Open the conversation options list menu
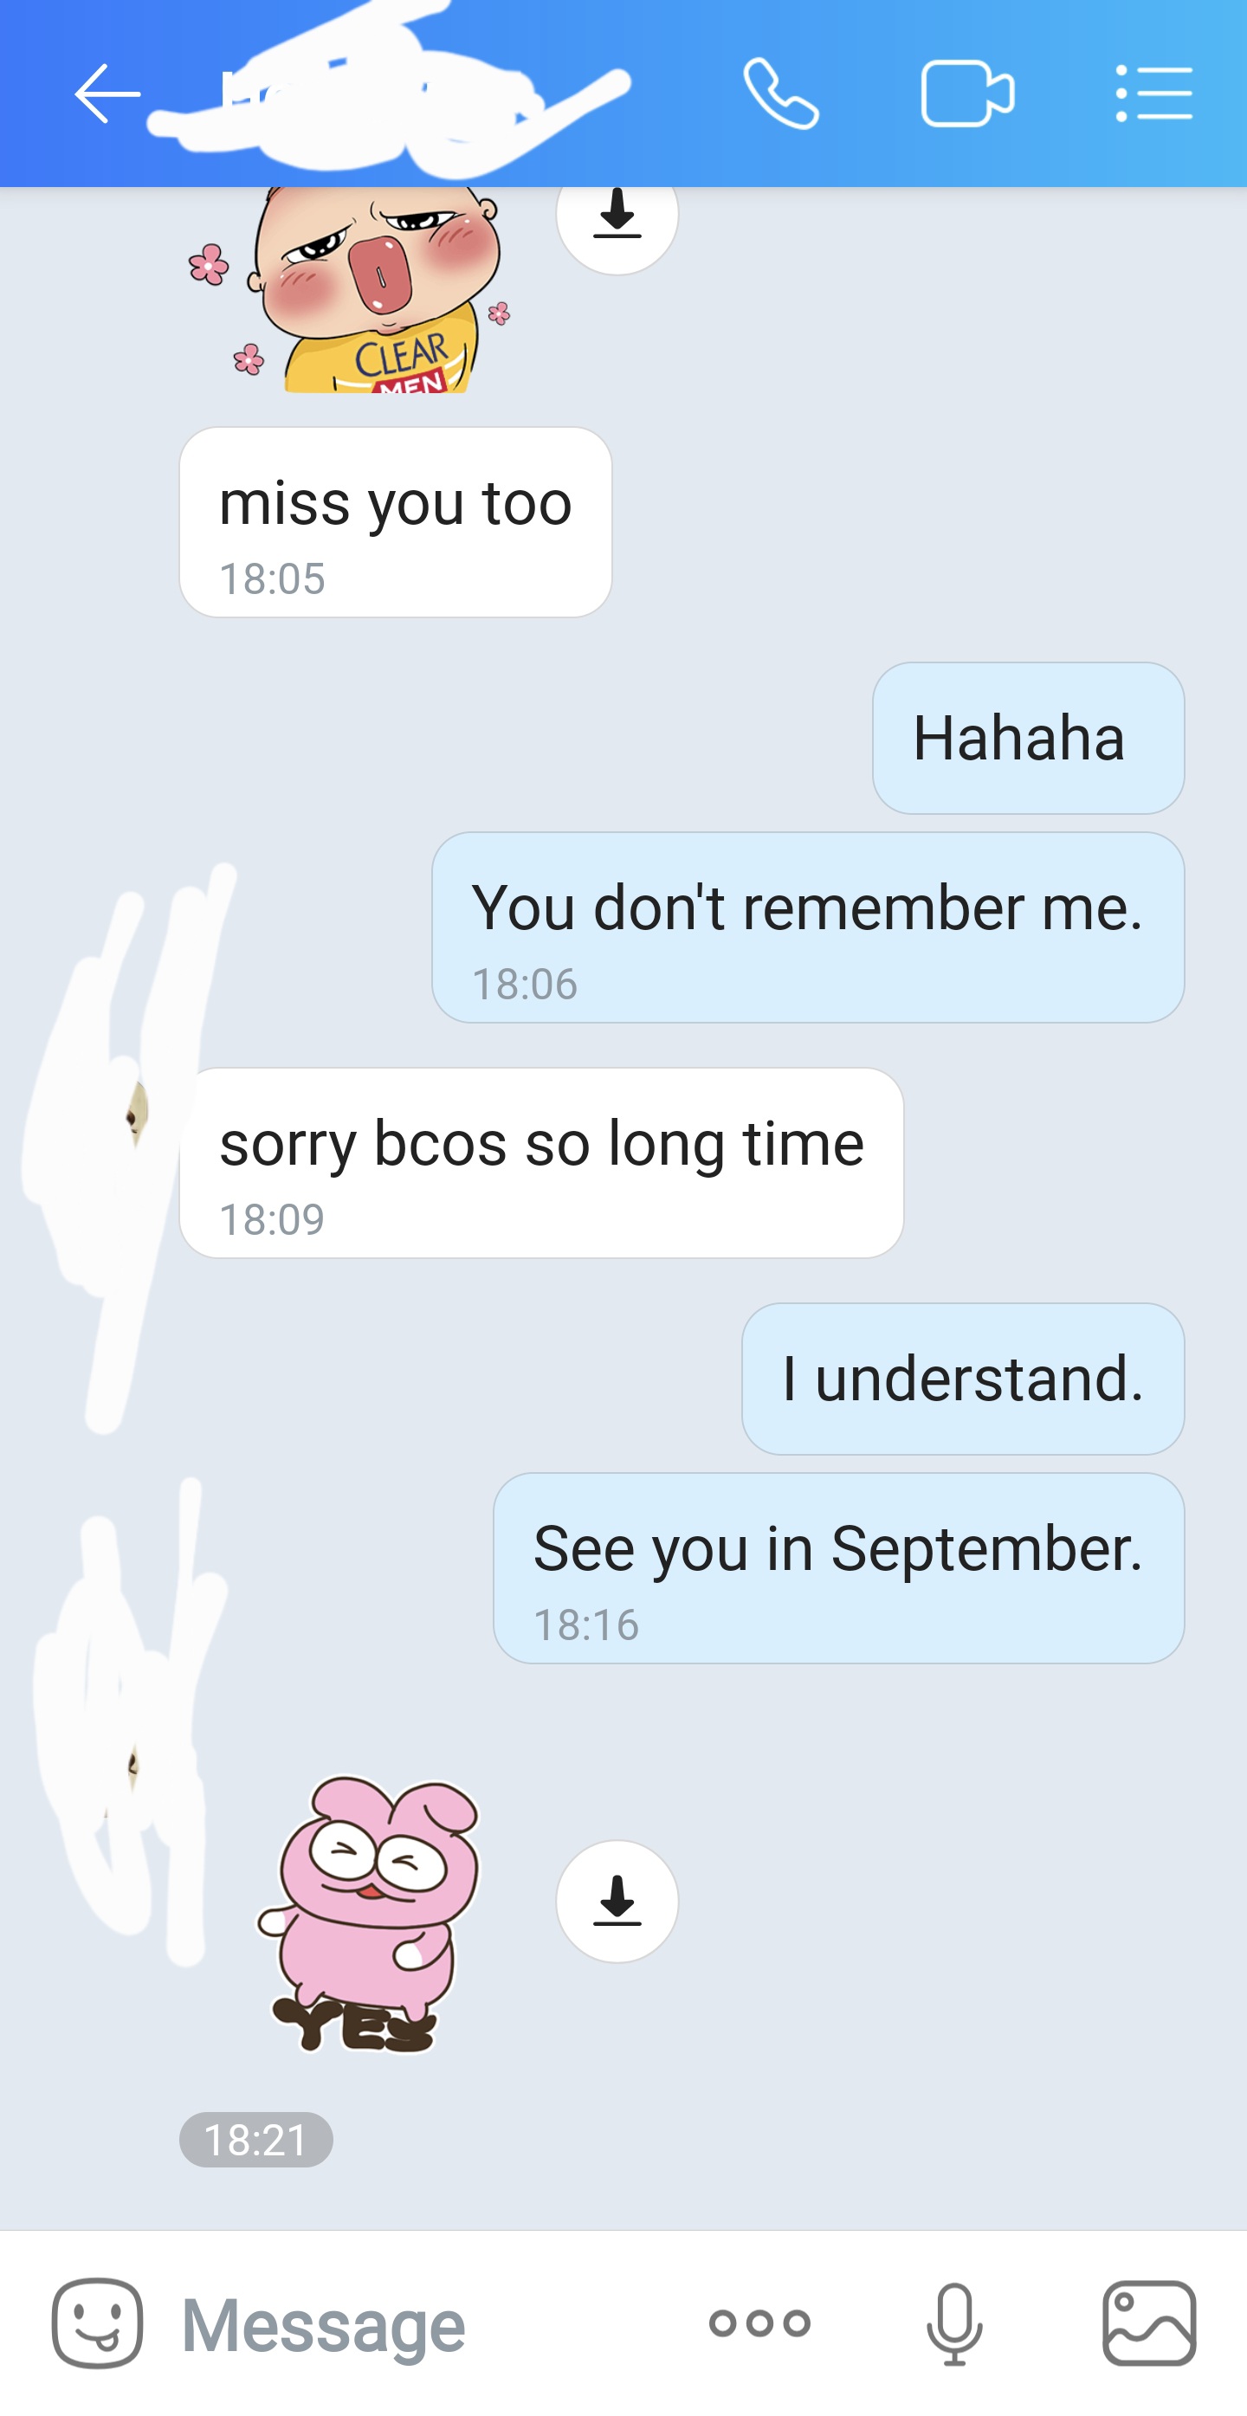Viewport: 1247px width, 2416px height. (1154, 94)
